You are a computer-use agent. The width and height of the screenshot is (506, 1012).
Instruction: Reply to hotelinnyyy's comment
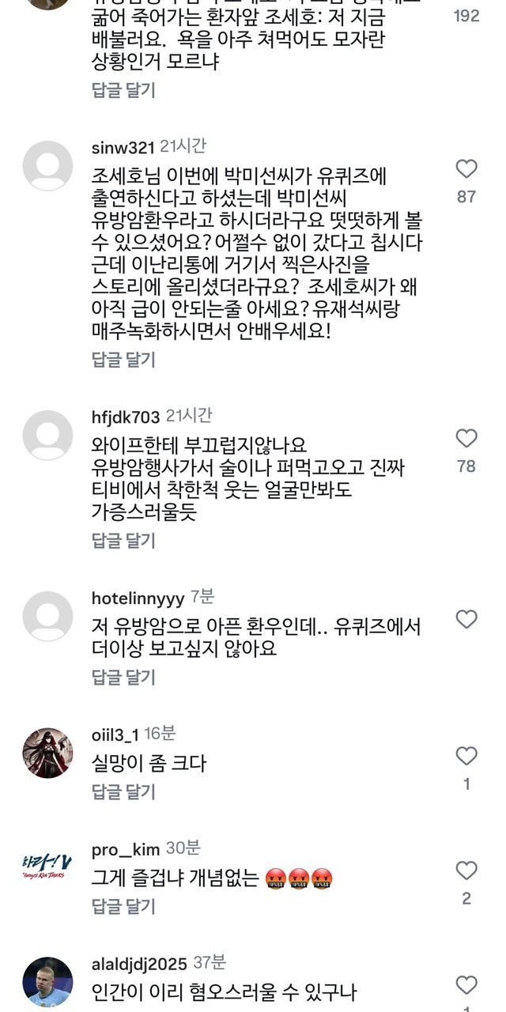[124, 677]
